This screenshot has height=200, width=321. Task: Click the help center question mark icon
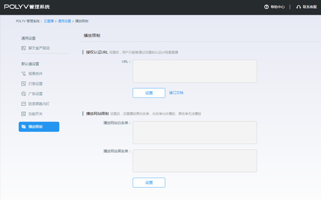point(266,7)
